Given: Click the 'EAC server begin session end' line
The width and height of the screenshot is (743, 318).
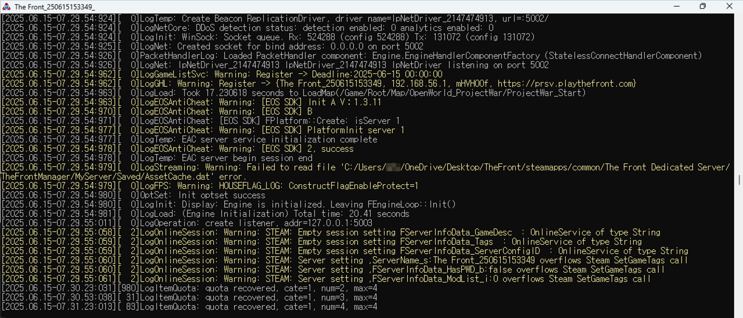Looking at the screenshot, I should 157,158.
